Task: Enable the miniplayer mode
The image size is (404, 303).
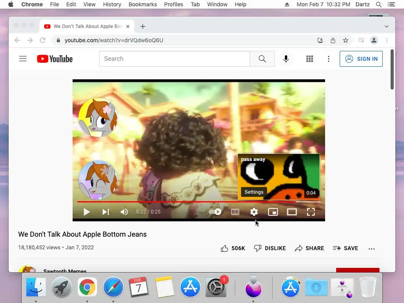Action: (x=273, y=212)
